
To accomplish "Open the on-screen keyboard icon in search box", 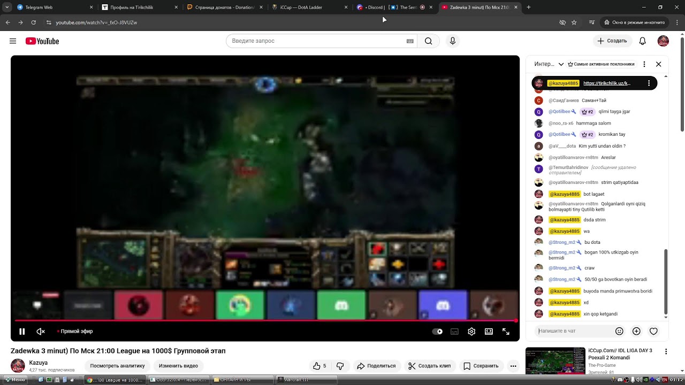I will point(410,41).
